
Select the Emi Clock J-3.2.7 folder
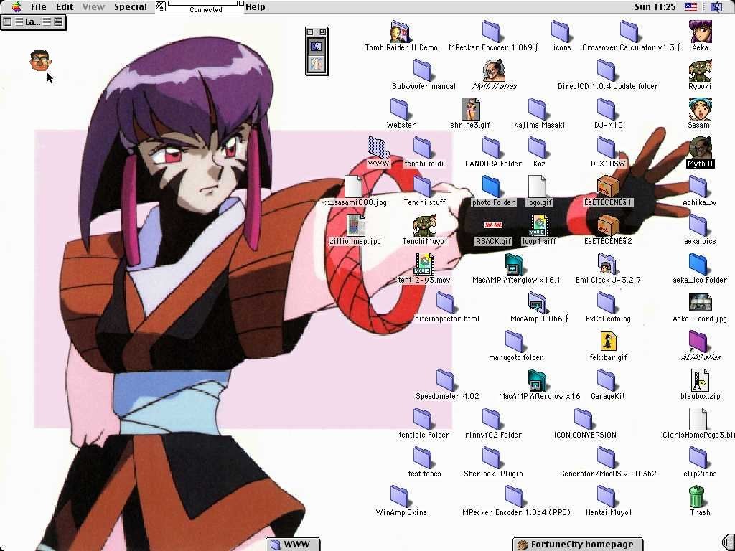tap(607, 264)
